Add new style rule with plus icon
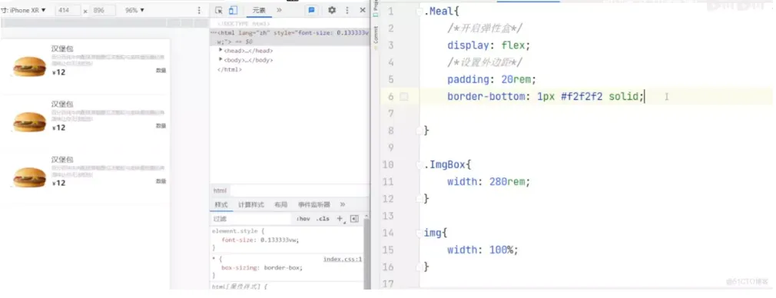This screenshot has height=298, width=776. tap(340, 219)
